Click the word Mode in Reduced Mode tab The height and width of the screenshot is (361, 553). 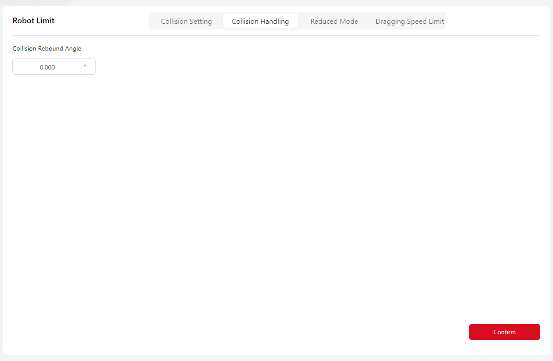pos(349,21)
